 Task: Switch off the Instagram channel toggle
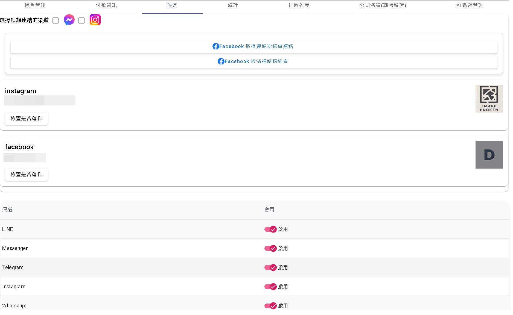pyautogui.click(x=270, y=287)
